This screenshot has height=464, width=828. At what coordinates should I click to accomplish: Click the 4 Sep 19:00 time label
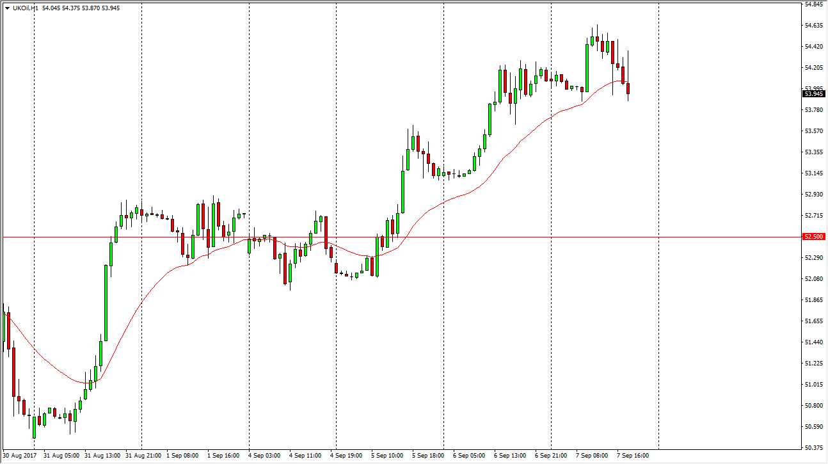(x=346, y=456)
